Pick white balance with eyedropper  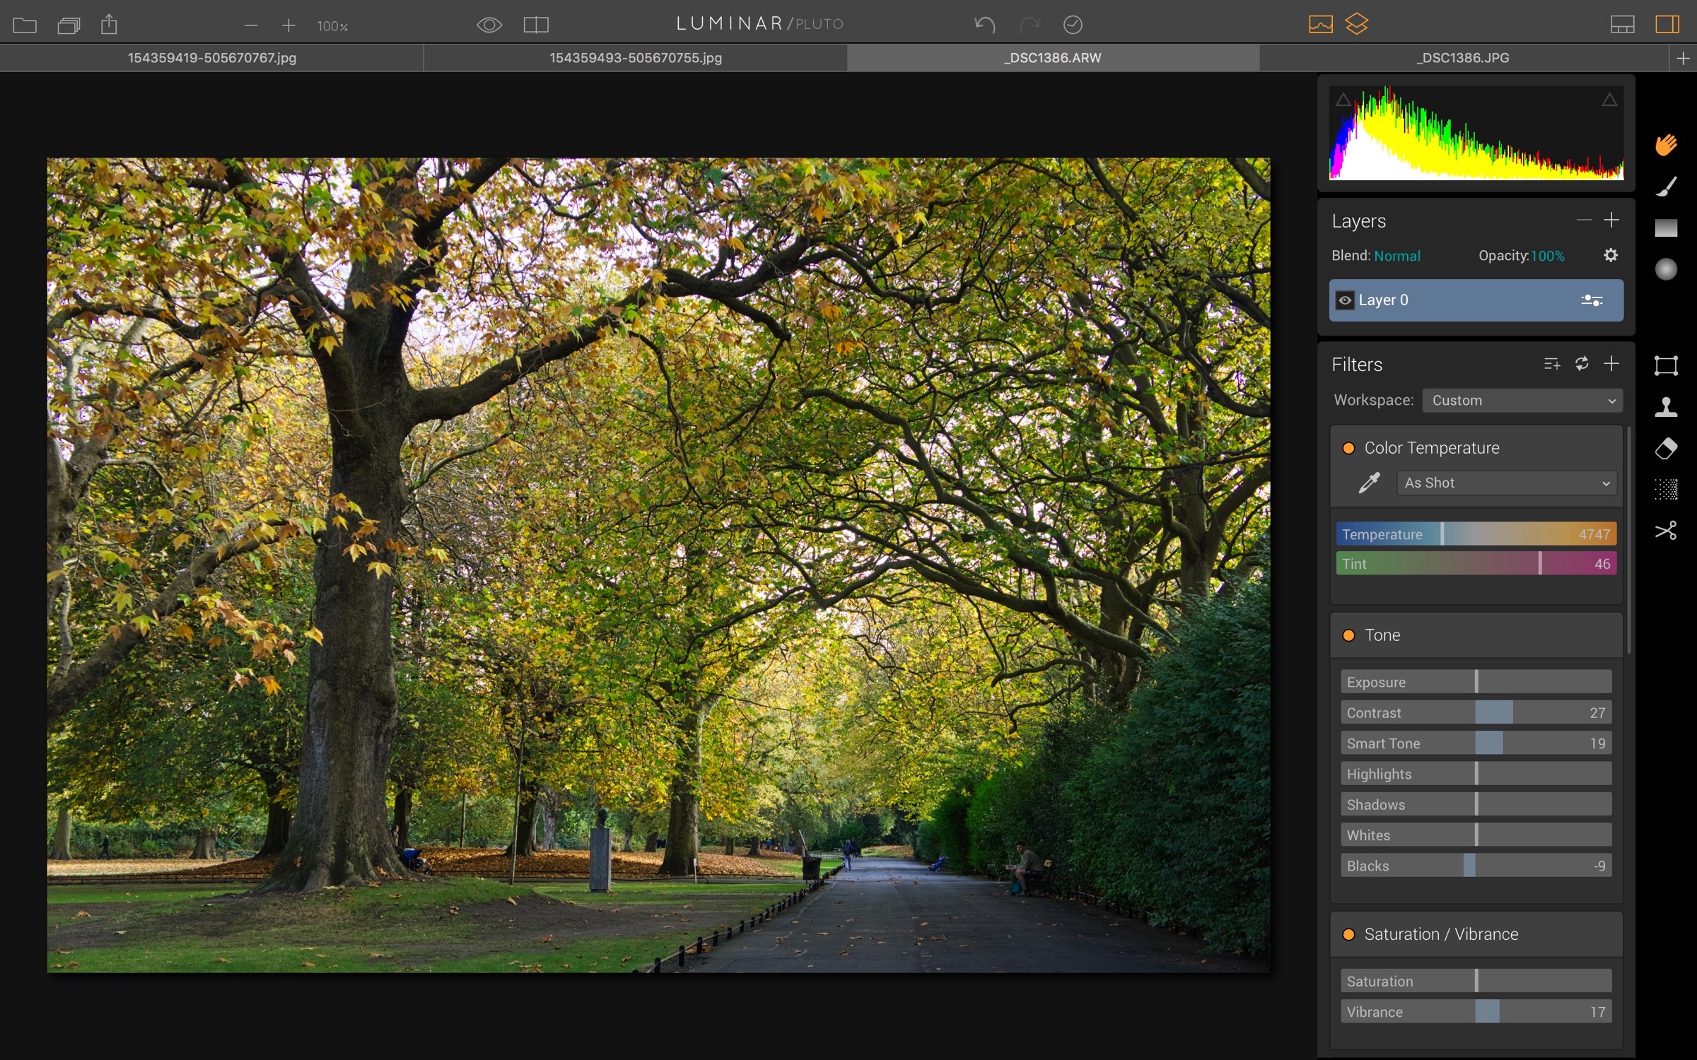1370,483
